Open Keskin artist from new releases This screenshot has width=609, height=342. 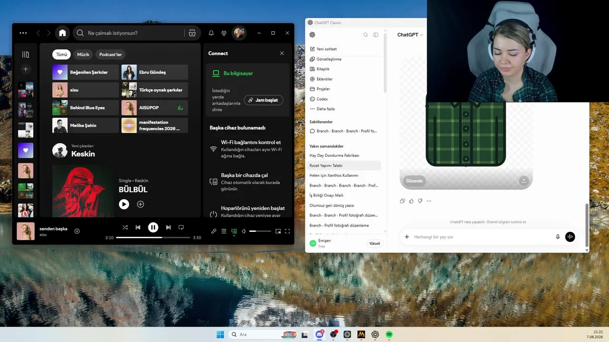83,154
